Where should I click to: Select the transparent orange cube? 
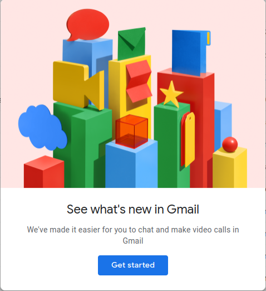132,132
